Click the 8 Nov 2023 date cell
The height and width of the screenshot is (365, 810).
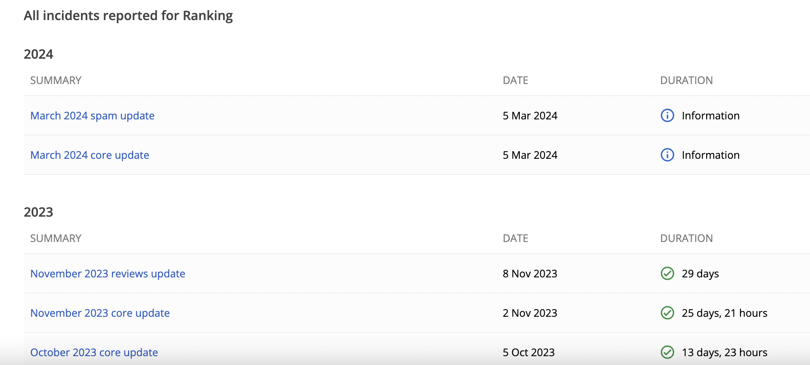[530, 274]
